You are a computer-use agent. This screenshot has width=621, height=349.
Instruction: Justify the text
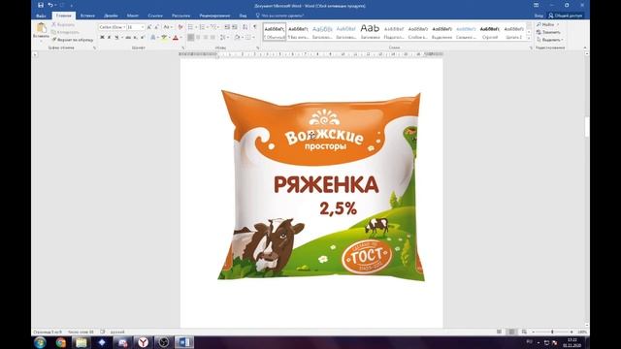[212, 37]
